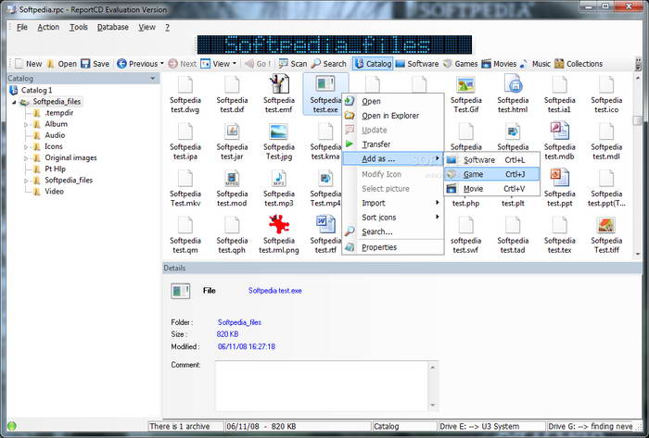Open the Collections toolbar view
This screenshot has height=438, width=649.
(579, 64)
